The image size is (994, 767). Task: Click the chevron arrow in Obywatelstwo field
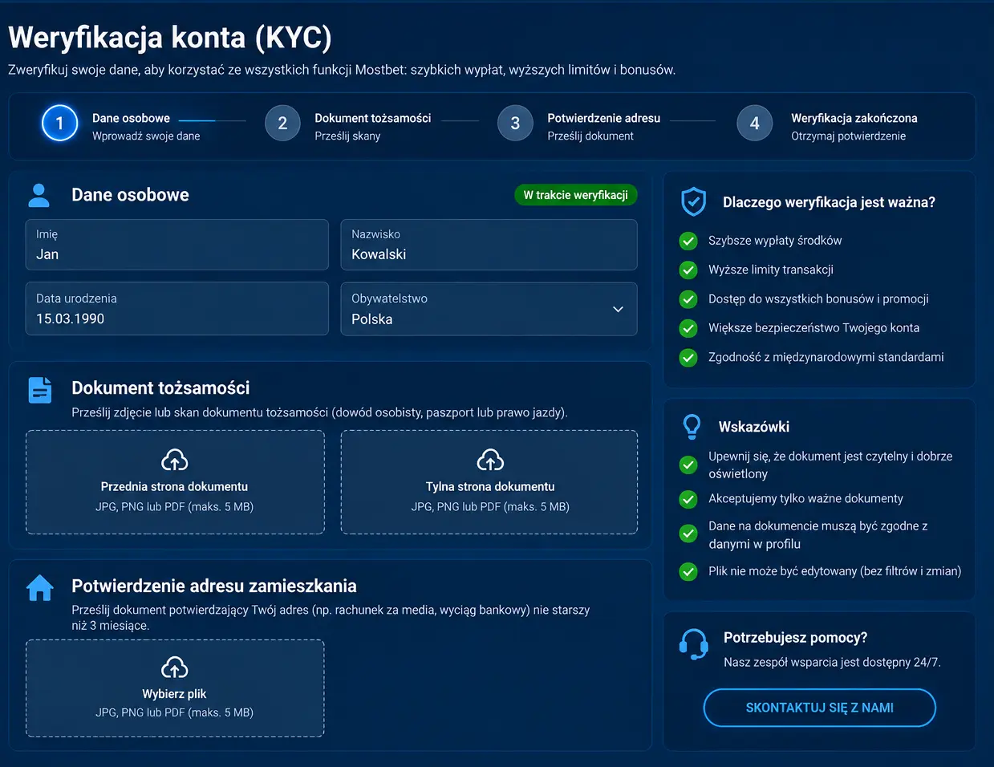pyautogui.click(x=618, y=310)
